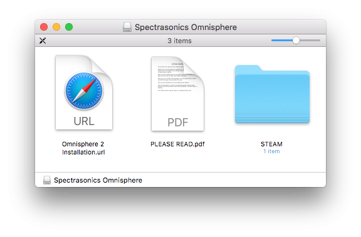Select the STEAM folder icon
This screenshot has height=237, width=361.
(x=272, y=94)
